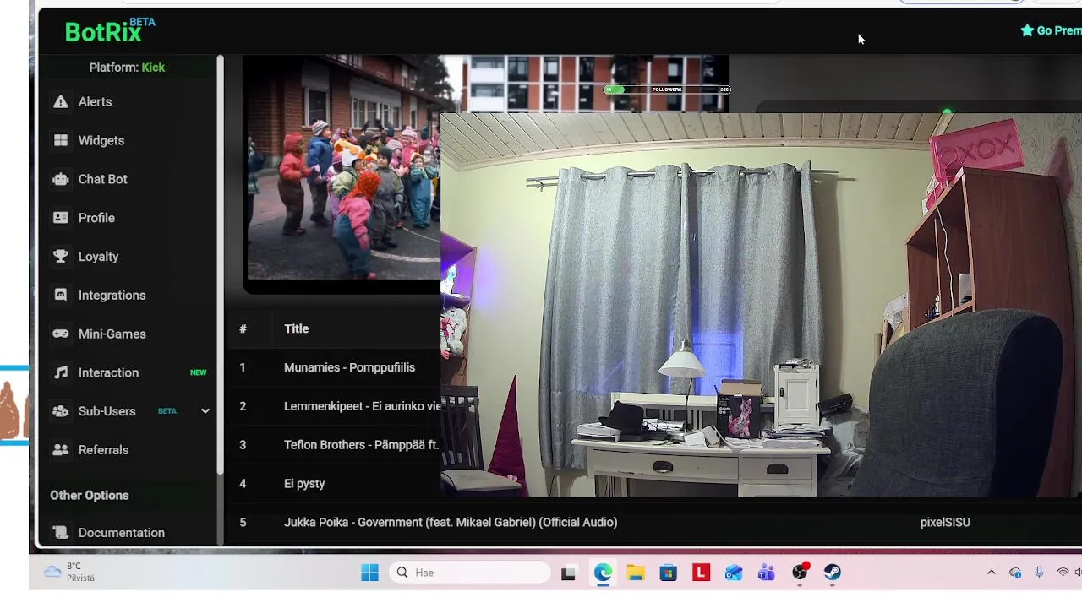Open Integrations in the sidebar
This screenshot has height=608, width=1082.
pos(112,296)
